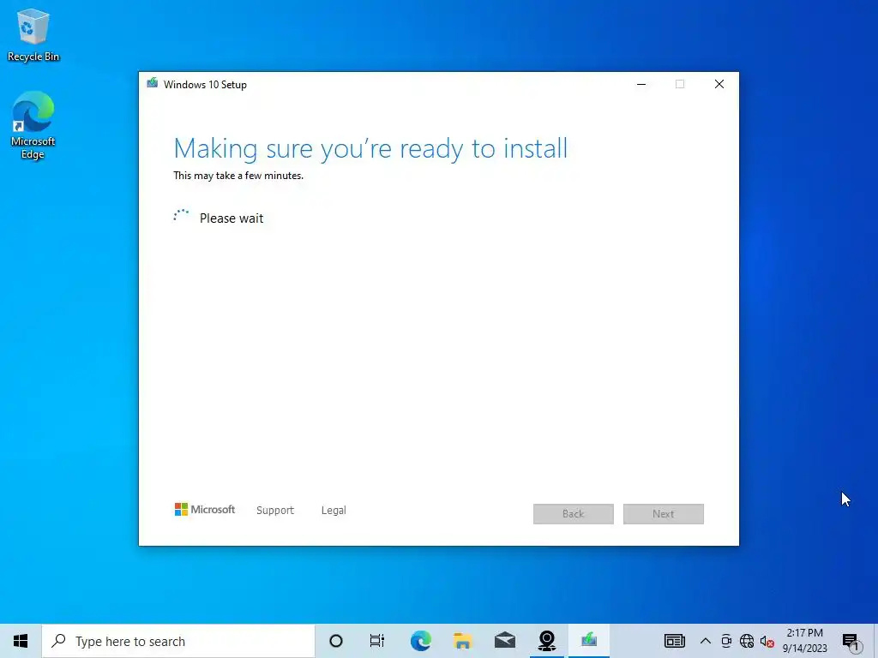Click the 'Making sure you're ready to install' heading

(x=370, y=149)
